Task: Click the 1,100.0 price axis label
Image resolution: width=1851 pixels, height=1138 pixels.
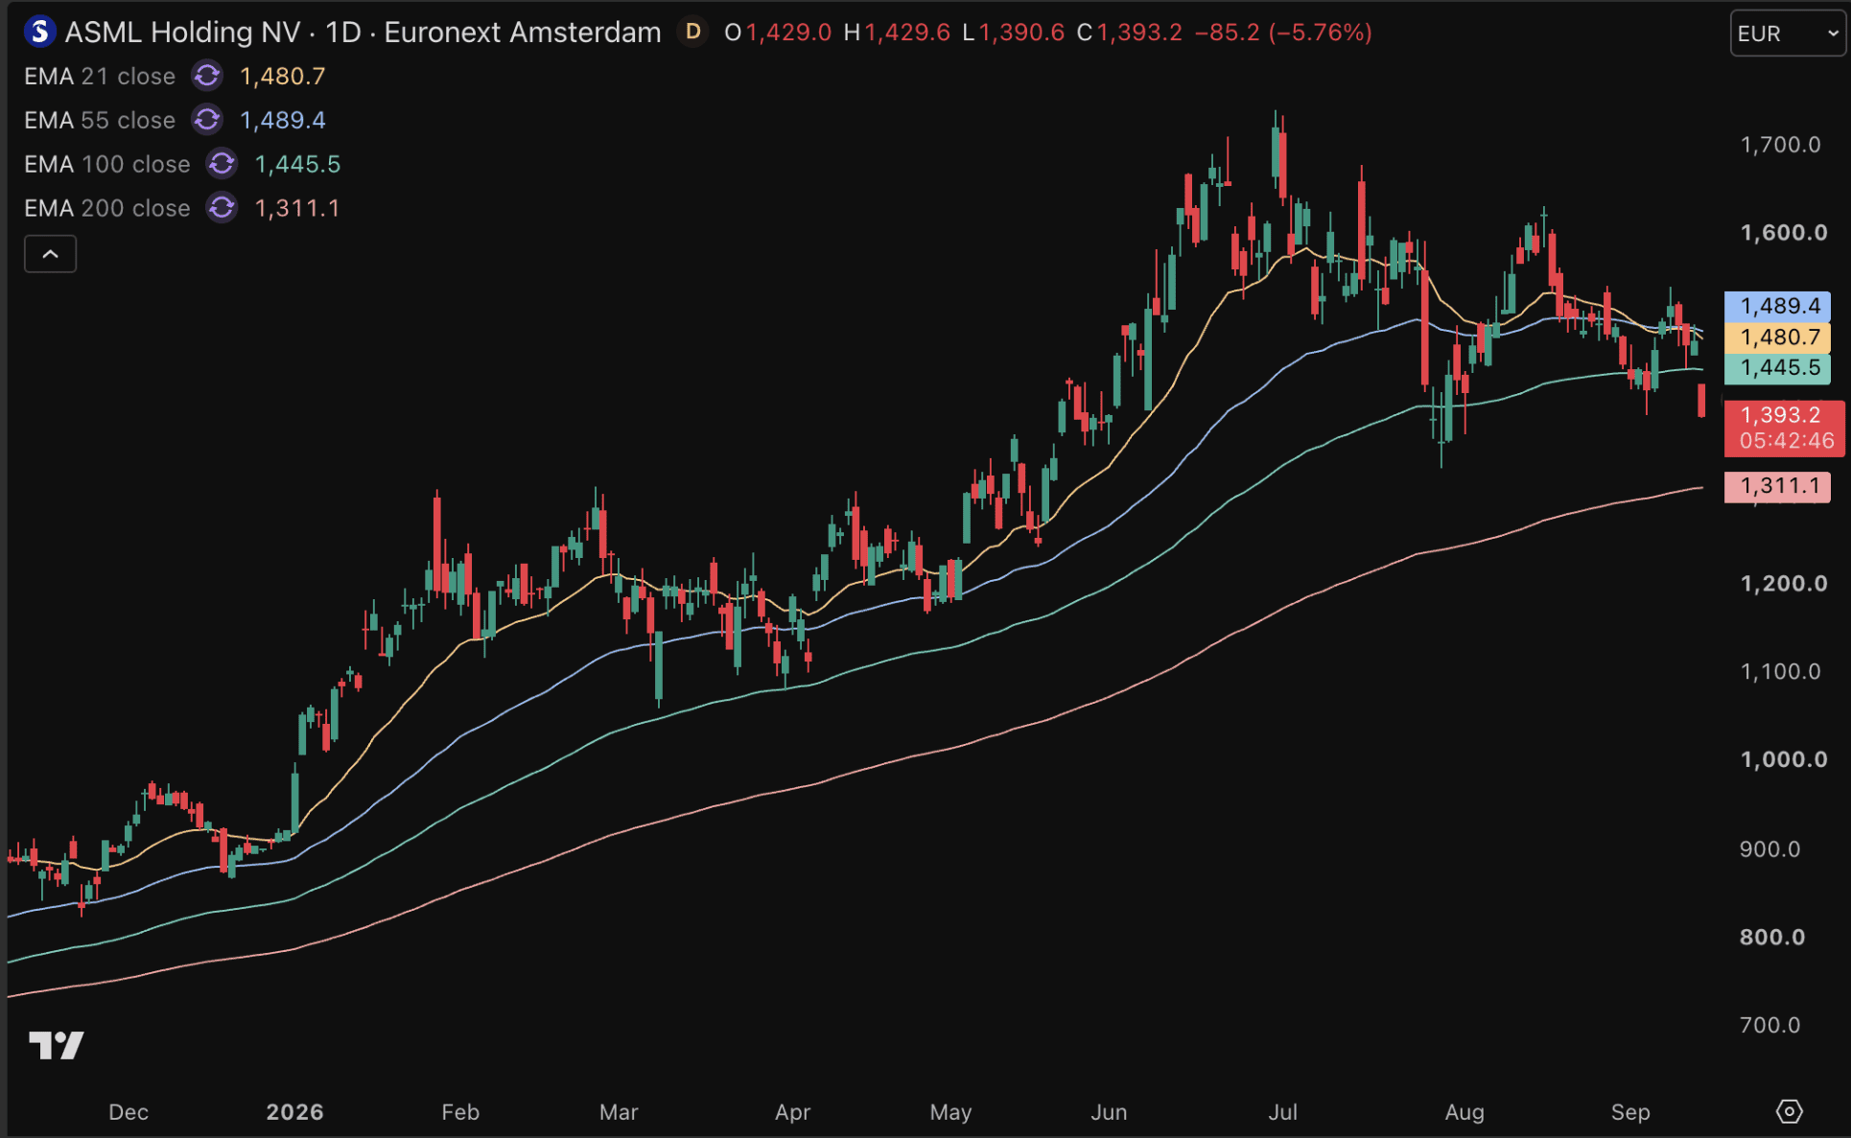Action: click(x=1781, y=672)
